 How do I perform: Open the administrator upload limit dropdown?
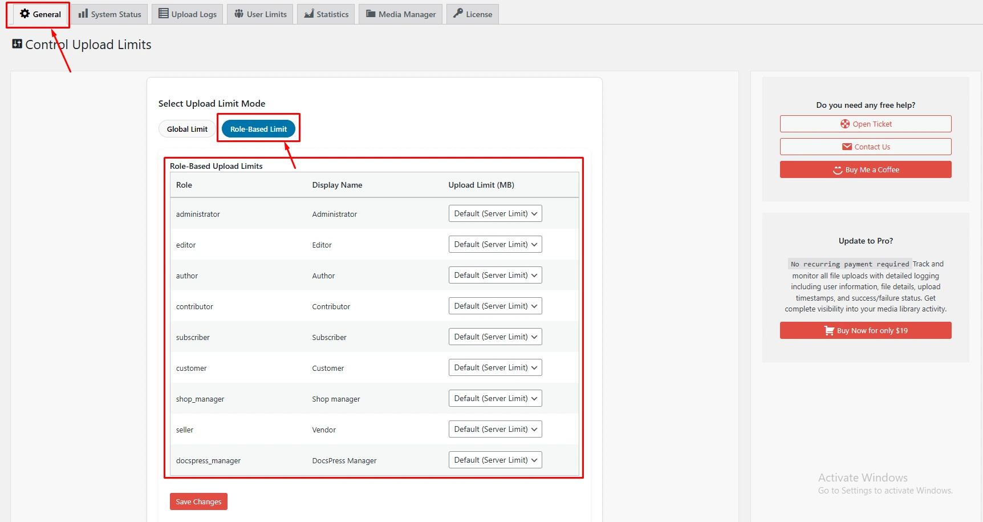495,213
